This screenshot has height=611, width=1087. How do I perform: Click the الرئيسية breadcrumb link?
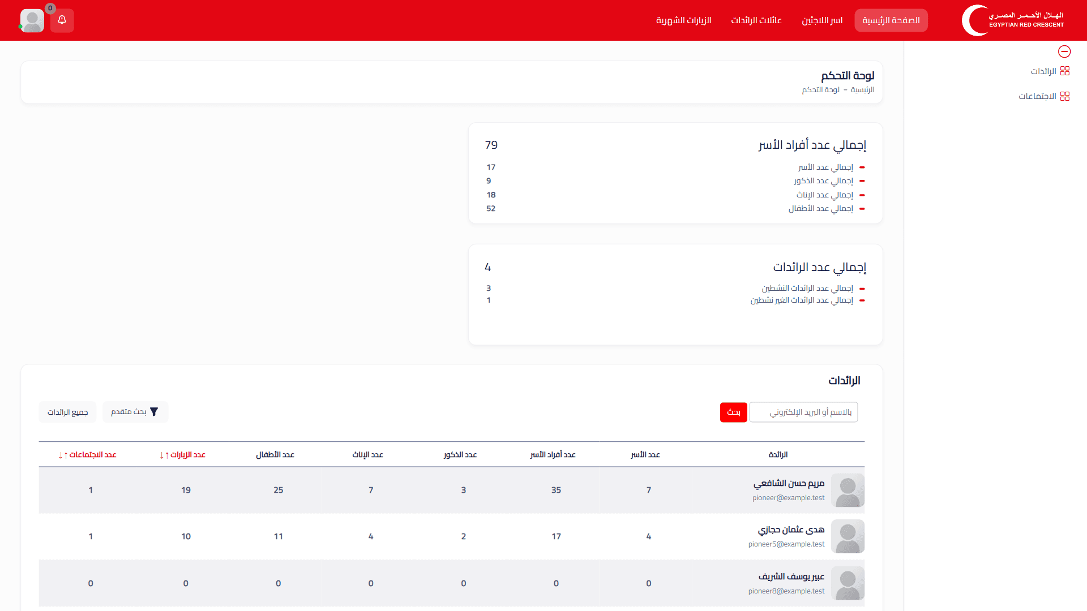point(863,90)
